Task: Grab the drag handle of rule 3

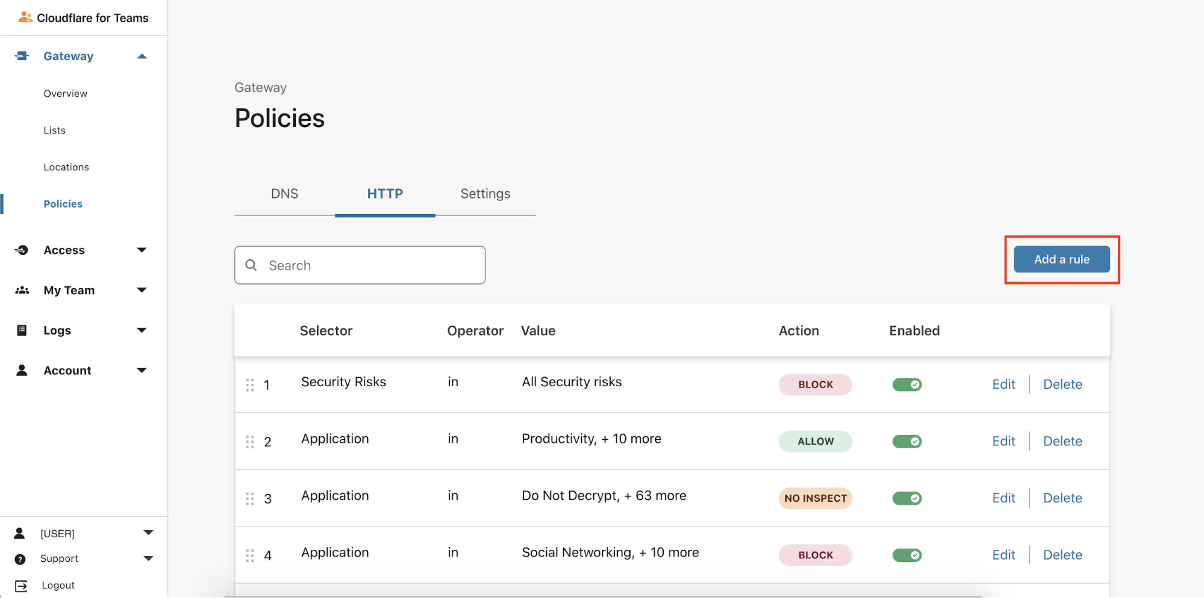Action: click(x=250, y=499)
